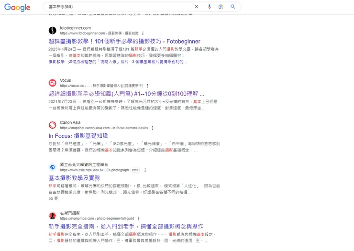The width and height of the screenshot is (354, 251).
Task: Open the 夜間人像 sitelink under Fotobeginner
Action: (98, 62)
